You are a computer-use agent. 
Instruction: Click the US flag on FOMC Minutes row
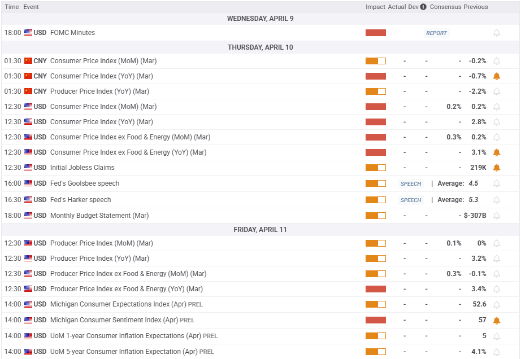(x=28, y=33)
